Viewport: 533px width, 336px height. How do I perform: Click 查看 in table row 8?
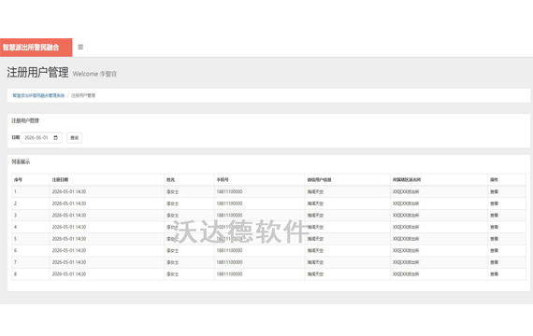(494, 273)
